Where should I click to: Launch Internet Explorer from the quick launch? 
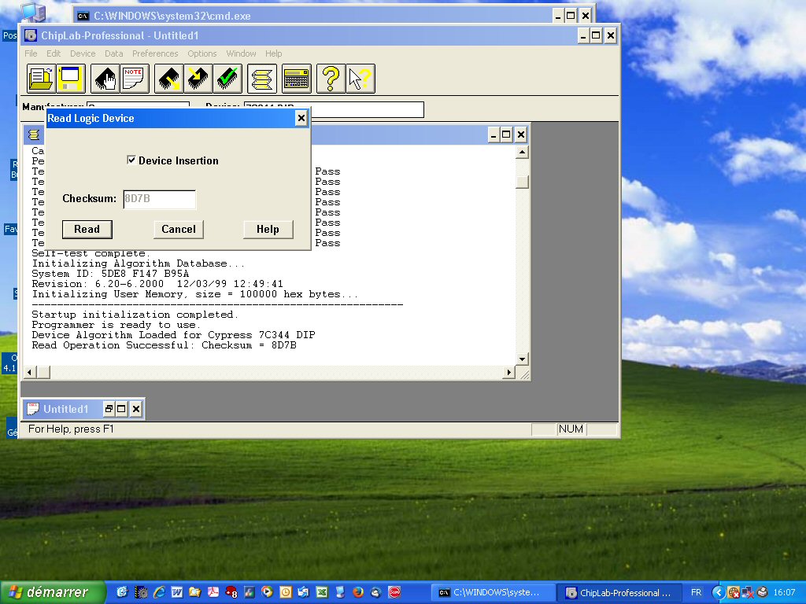click(x=159, y=592)
